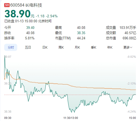Click the 成交额 label
This screenshot has width=138, height=121.
click(x=111, y=33)
